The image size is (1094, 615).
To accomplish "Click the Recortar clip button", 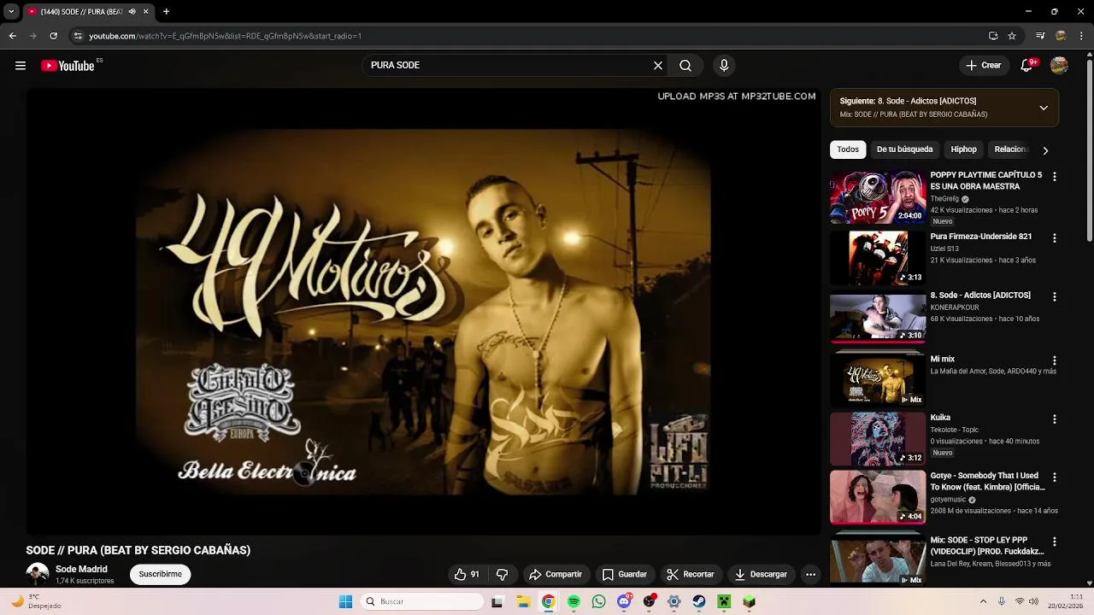I will coord(690,575).
